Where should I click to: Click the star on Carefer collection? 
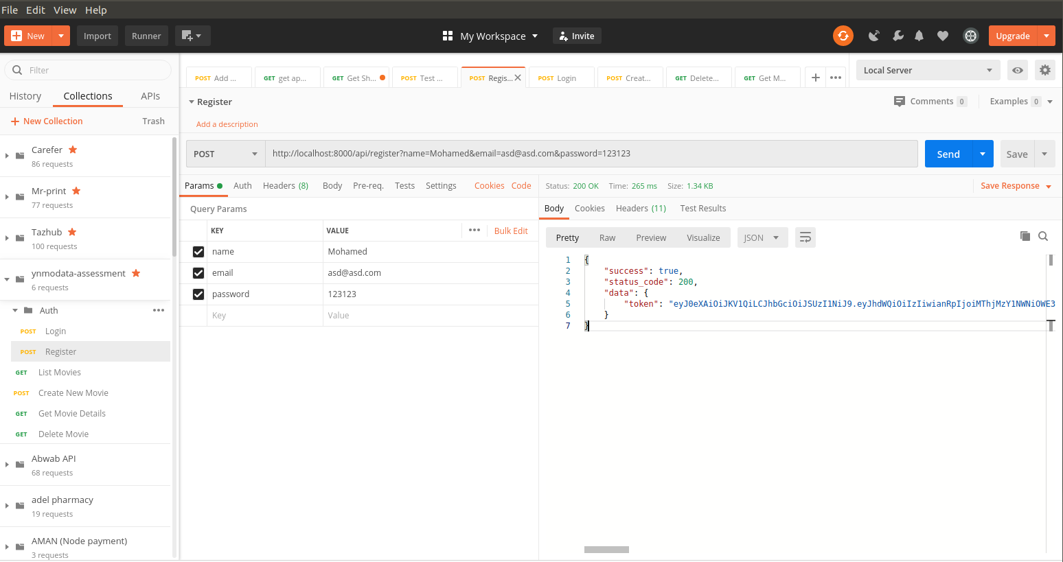(x=73, y=150)
